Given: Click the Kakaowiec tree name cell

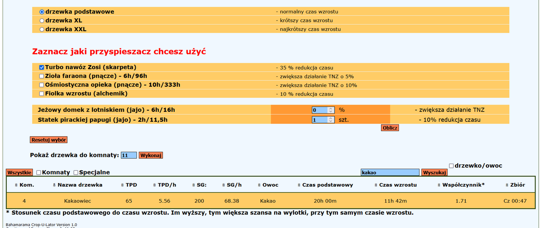Looking at the screenshot, I should 77,201.
